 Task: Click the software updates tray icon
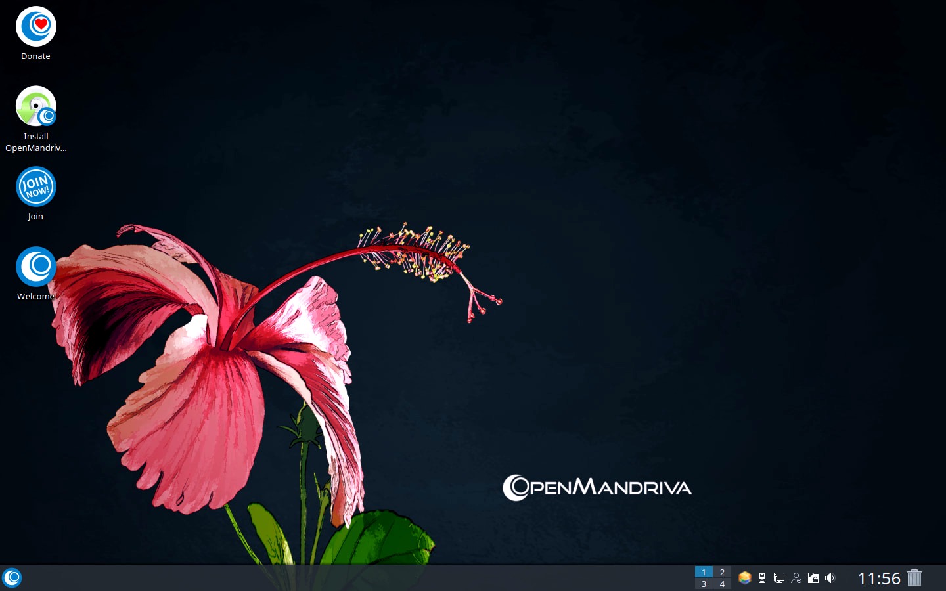744,578
